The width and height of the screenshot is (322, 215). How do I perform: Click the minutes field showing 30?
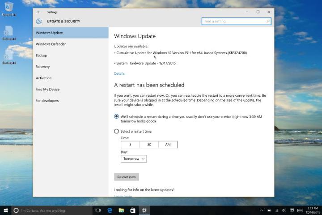(x=149, y=144)
